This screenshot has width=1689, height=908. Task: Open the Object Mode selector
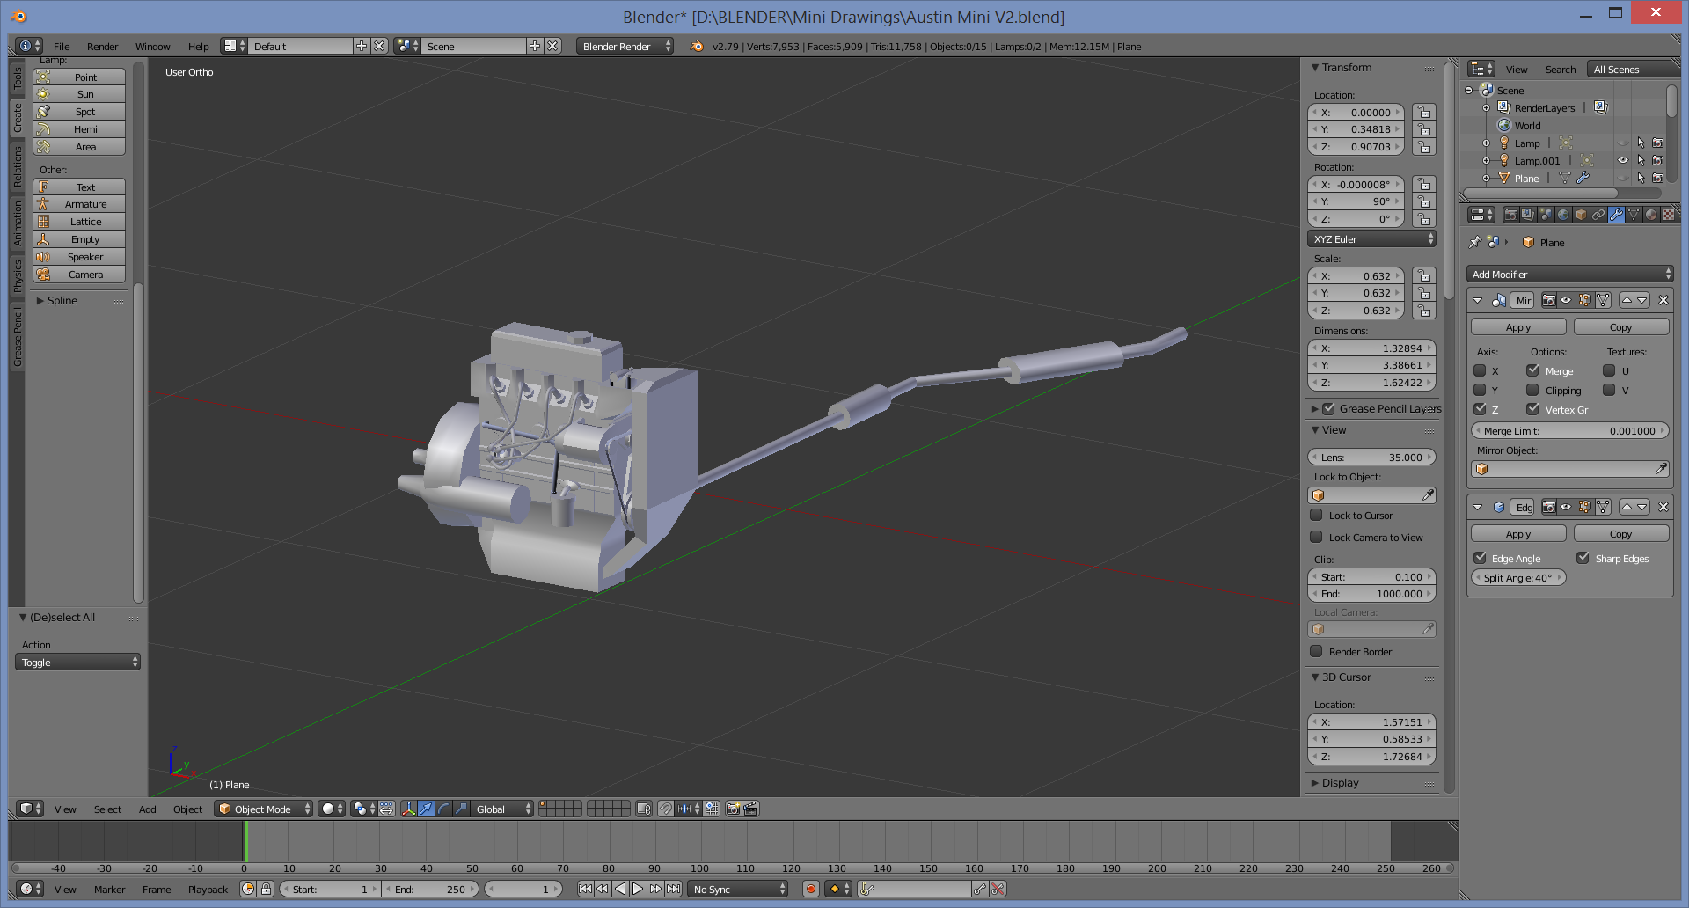pos(264,809)
